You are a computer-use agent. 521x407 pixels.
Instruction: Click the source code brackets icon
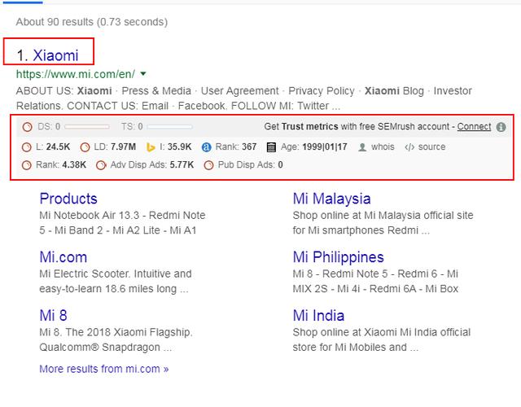(409, 147)
